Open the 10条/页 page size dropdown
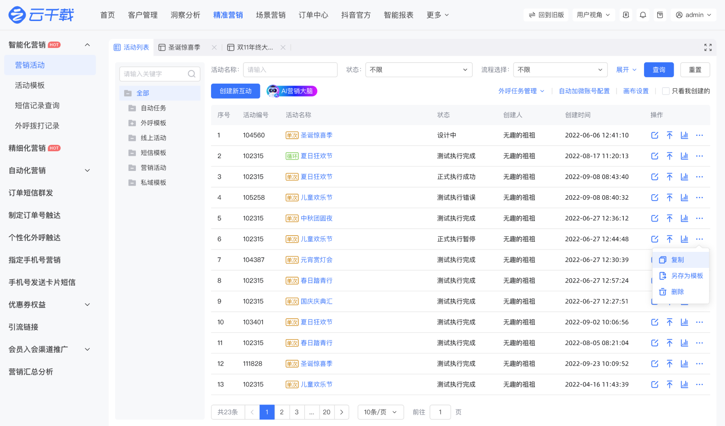725x426 pixels. coord(380,412)
